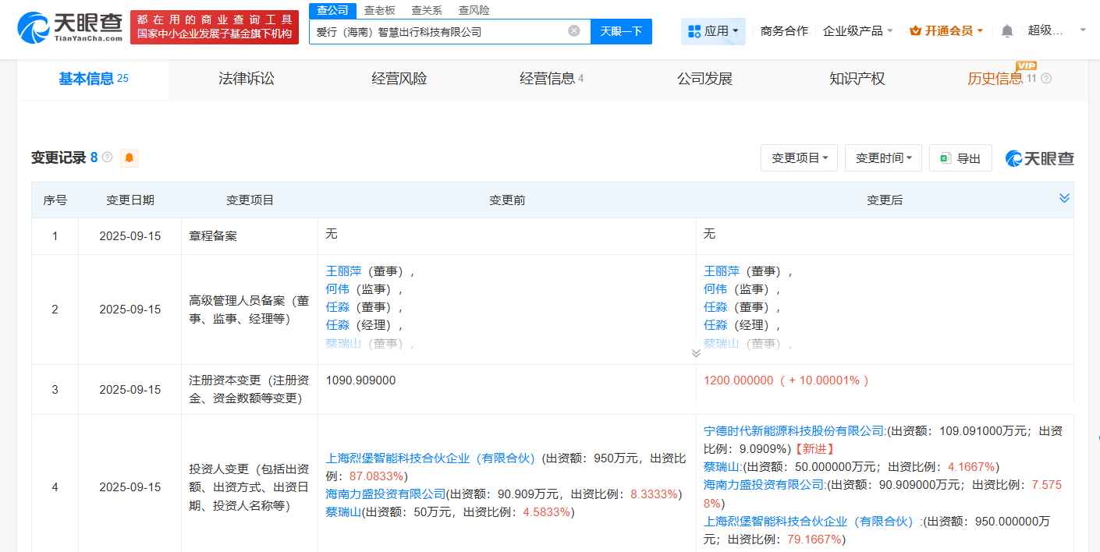This screenshot has width=1100, height=552.
Task: Expand the collapsed 高级管理人员备案 row chevron
Action: point(695,352)
